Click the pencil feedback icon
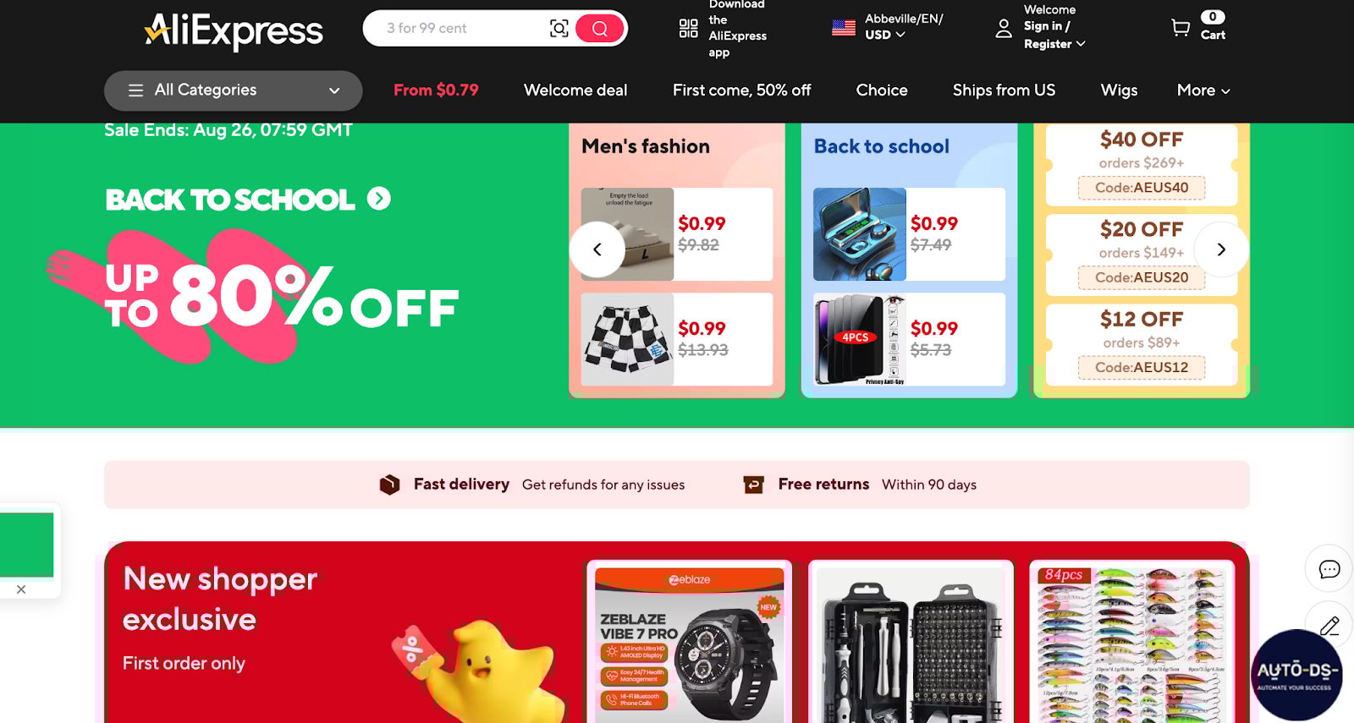 click(x=1329, y=626)
